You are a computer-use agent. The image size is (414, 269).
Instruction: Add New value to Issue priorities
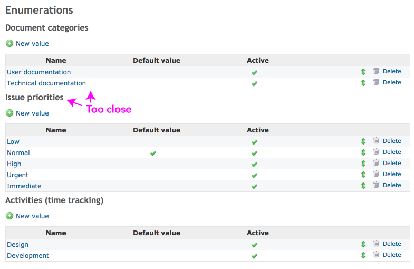point(32,113)
